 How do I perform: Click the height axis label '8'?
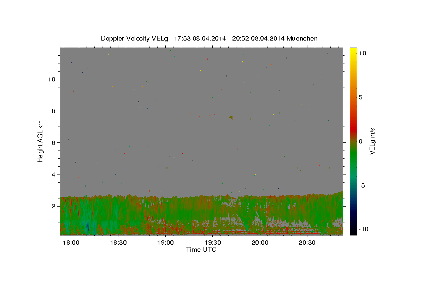53,111
